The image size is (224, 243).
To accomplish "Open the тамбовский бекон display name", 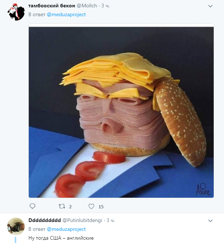I will point(52,6).
